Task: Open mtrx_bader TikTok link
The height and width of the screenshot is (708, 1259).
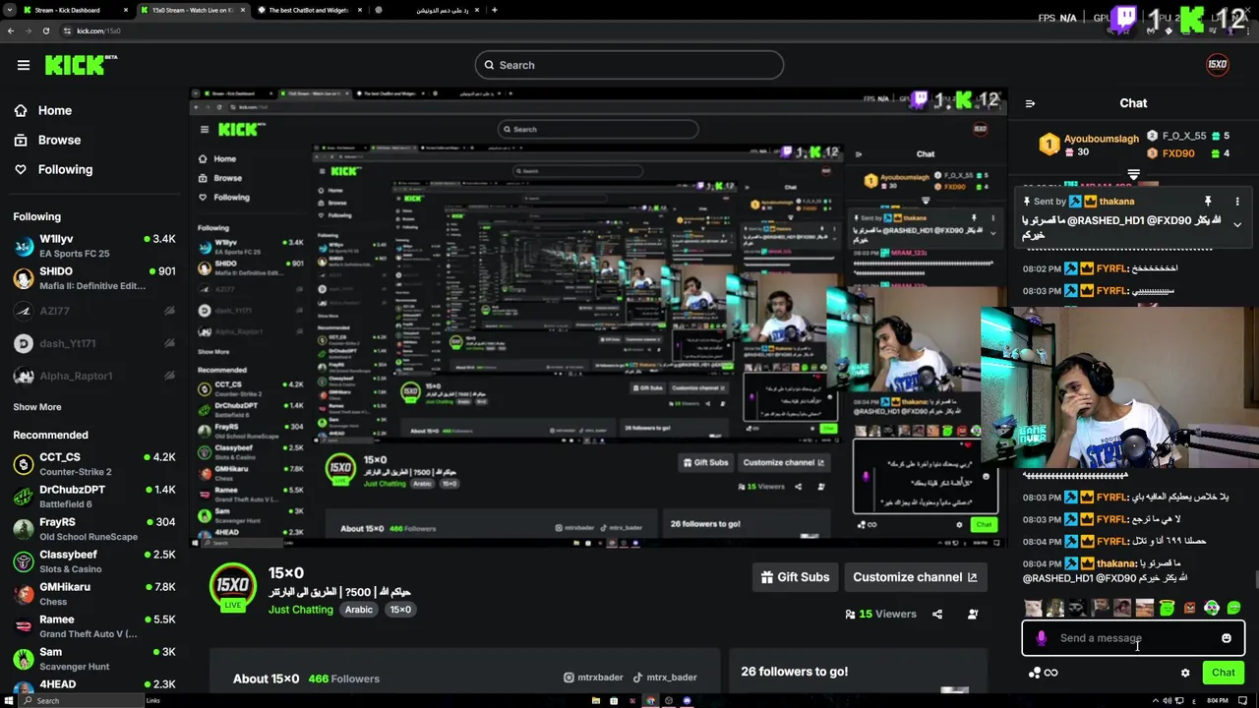Action: (665, 678)
